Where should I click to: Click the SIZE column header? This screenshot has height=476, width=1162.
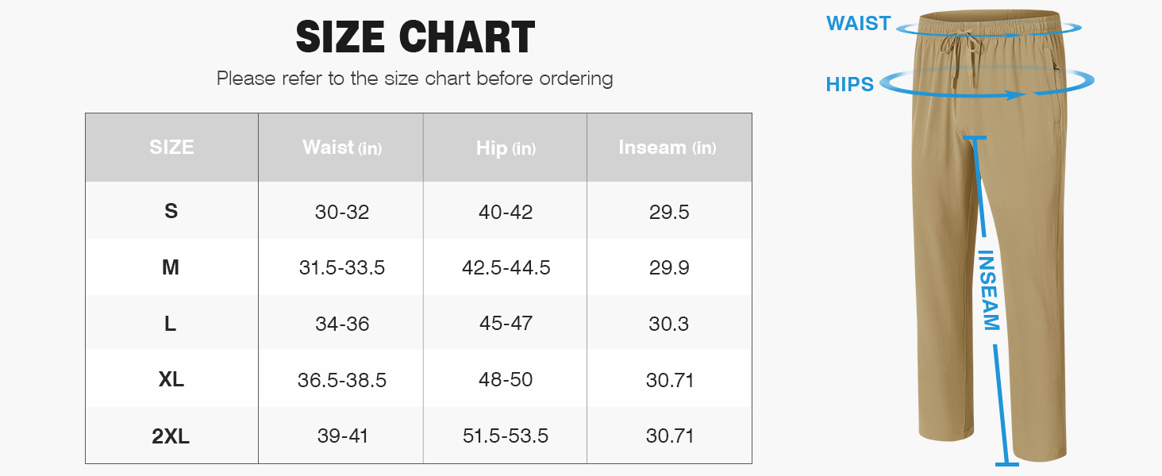coord(171,147)
